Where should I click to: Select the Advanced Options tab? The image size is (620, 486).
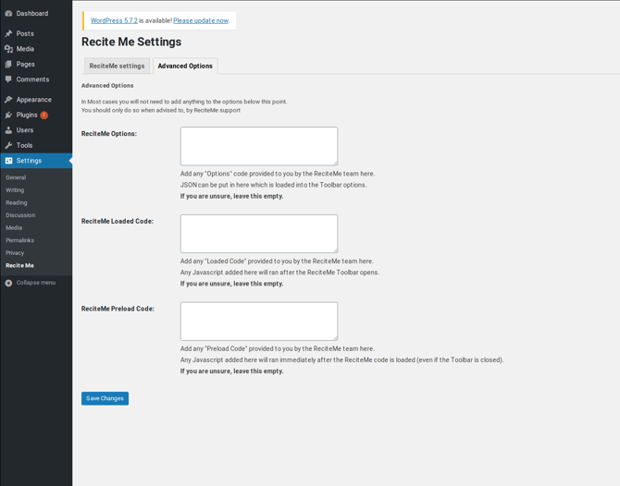coord(185,66)
